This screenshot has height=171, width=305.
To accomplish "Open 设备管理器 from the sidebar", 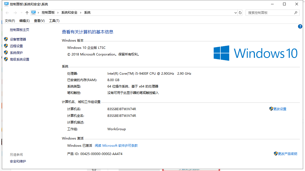I will (18, 39).
